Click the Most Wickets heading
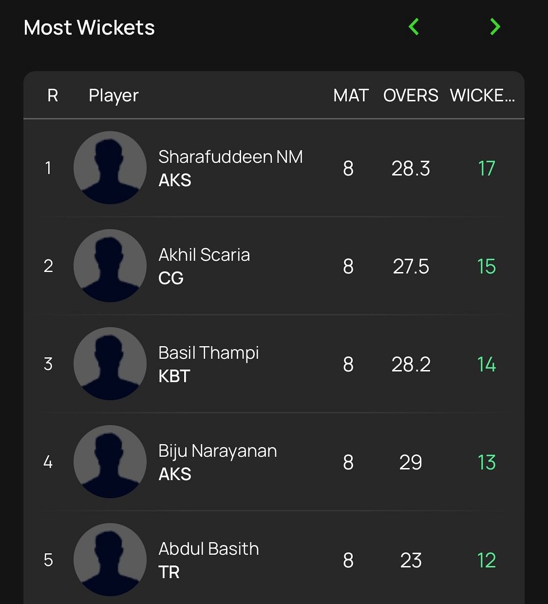 pos(89,28)
